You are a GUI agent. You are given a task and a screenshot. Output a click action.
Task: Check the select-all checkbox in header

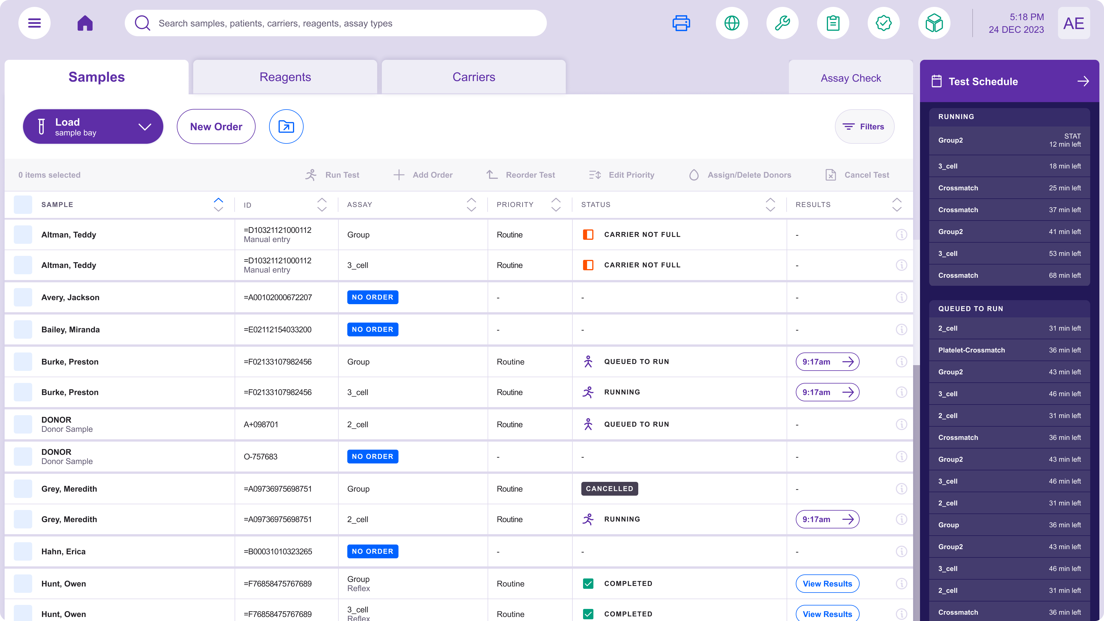23,205
